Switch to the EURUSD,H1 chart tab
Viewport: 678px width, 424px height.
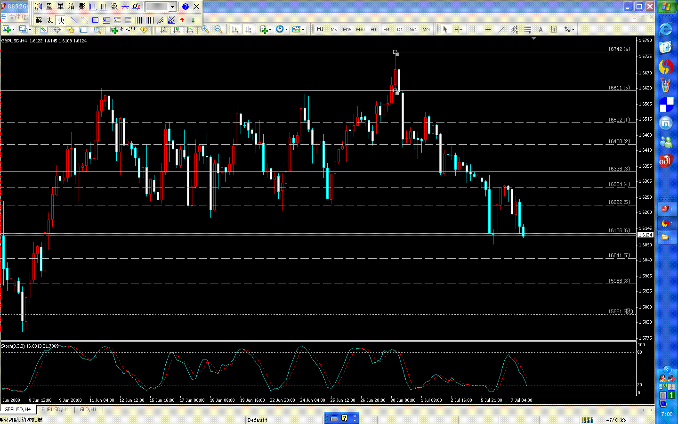pyautogui.click(x=55, y=409)
